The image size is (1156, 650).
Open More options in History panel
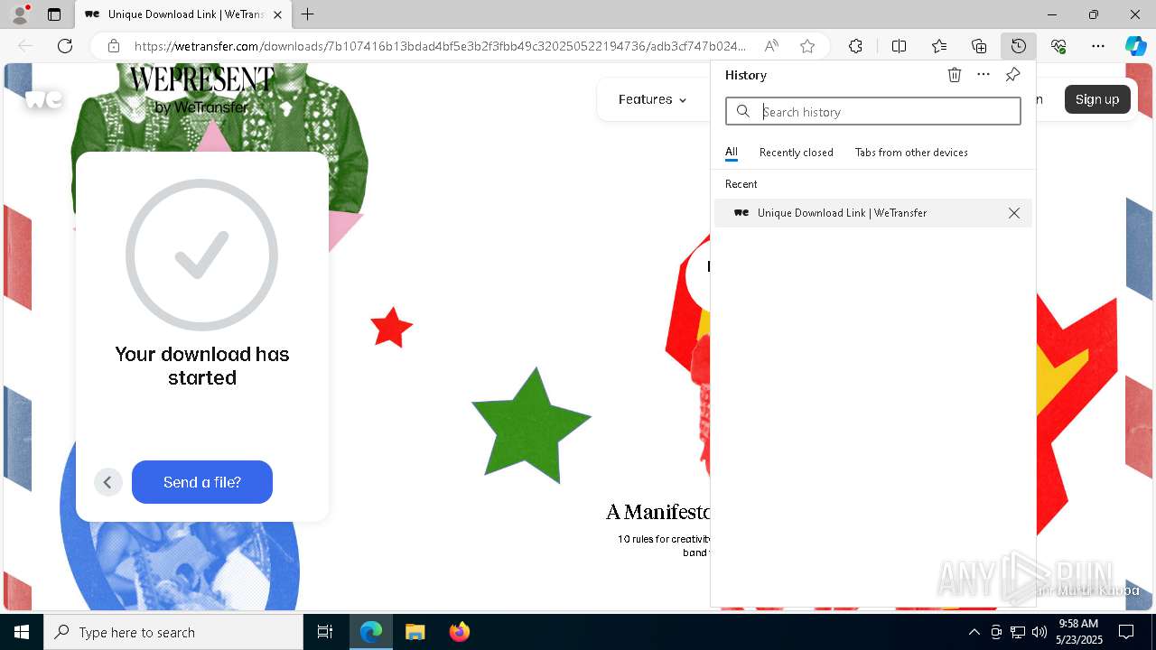point(984,75)
